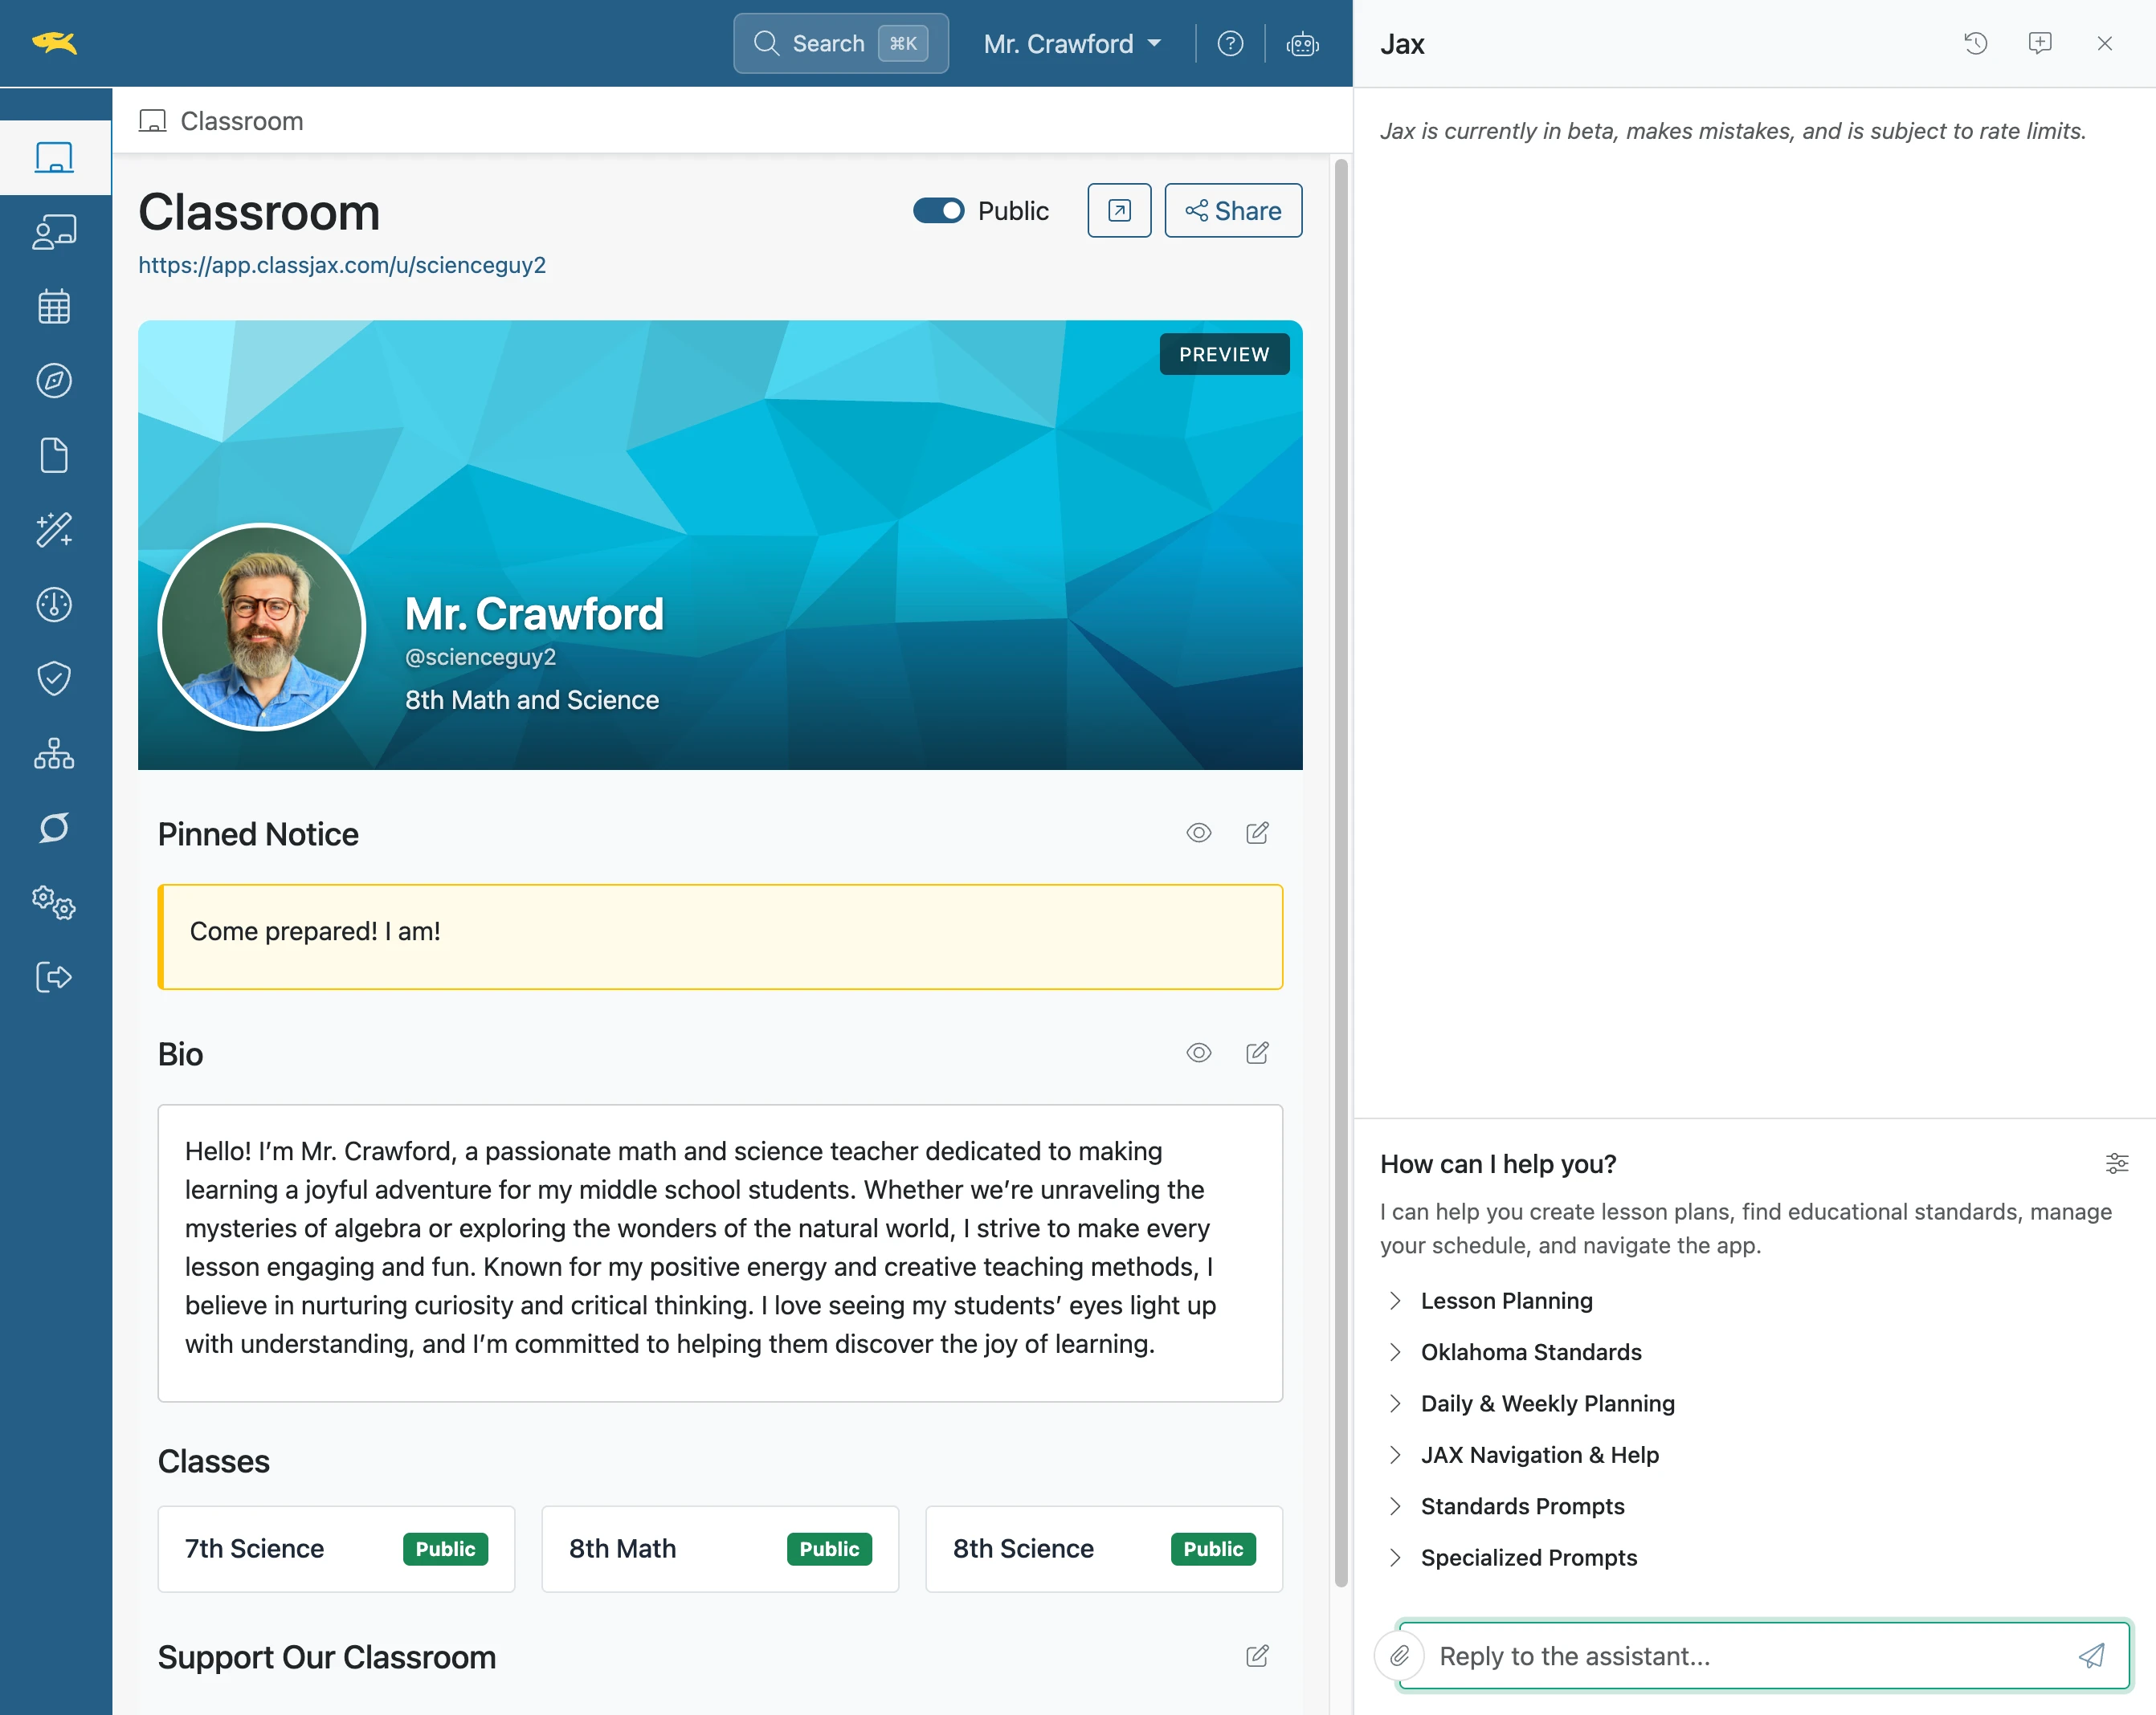2156x1715 pixels.
Task: Open the magic wand tools icon
Action: (x=54, y=530)
